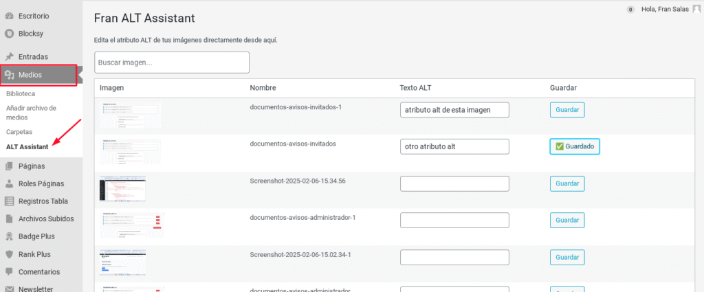Click the Roles Páginas user icon

(x=9, y=184)
